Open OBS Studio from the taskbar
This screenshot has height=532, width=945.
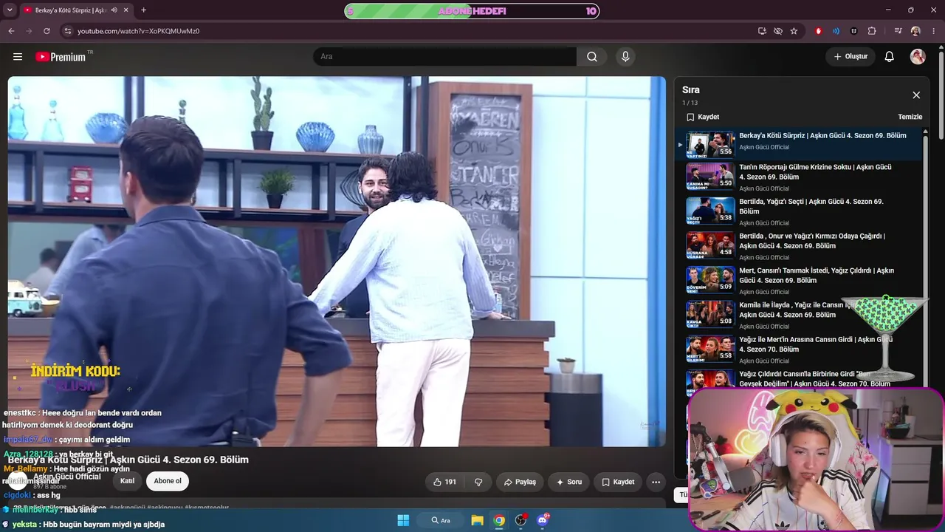520,520
